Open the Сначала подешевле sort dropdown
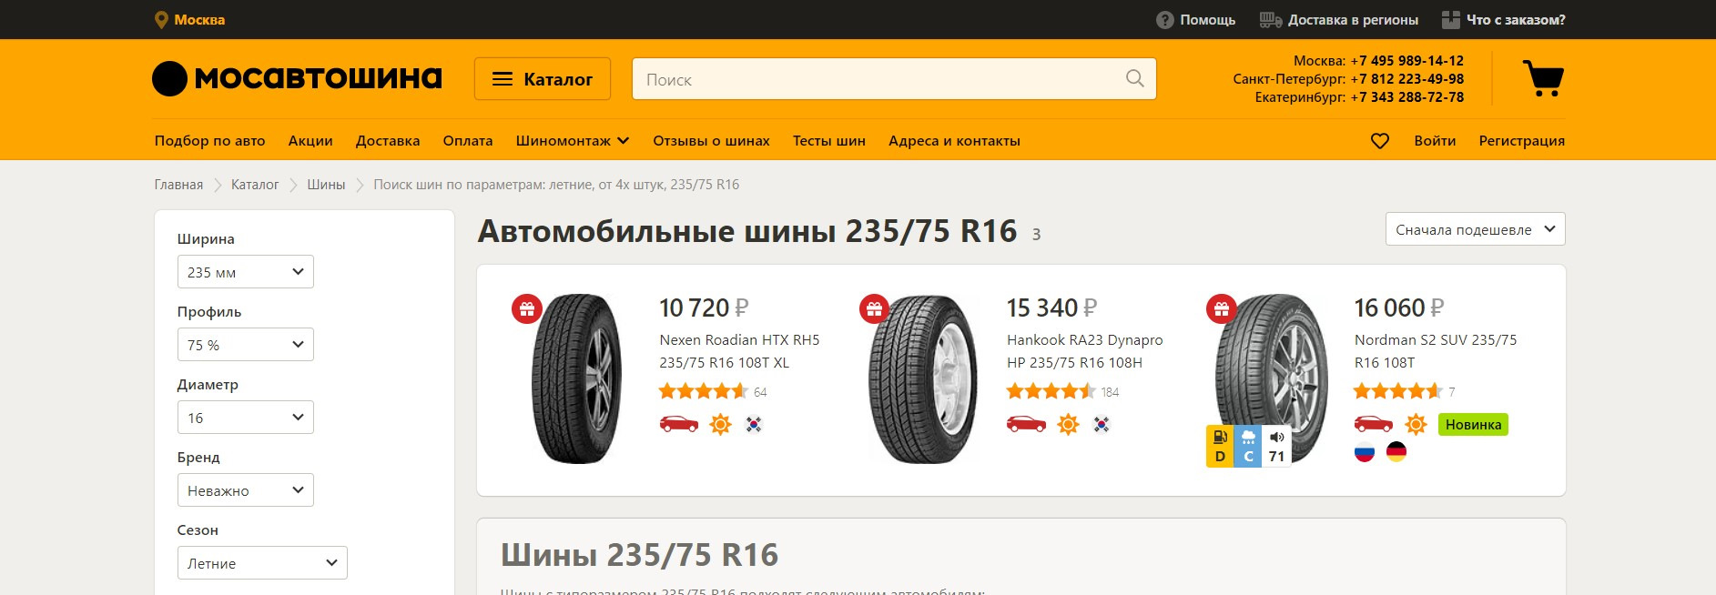 tap(1476, 229)
